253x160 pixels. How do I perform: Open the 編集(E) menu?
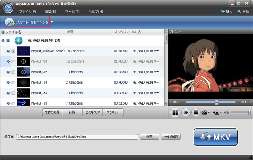51,12
